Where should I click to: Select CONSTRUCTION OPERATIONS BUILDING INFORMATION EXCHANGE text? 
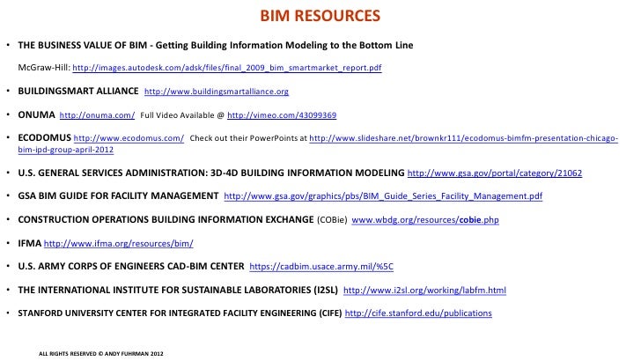pyautogui.click(x=166, y=219)
